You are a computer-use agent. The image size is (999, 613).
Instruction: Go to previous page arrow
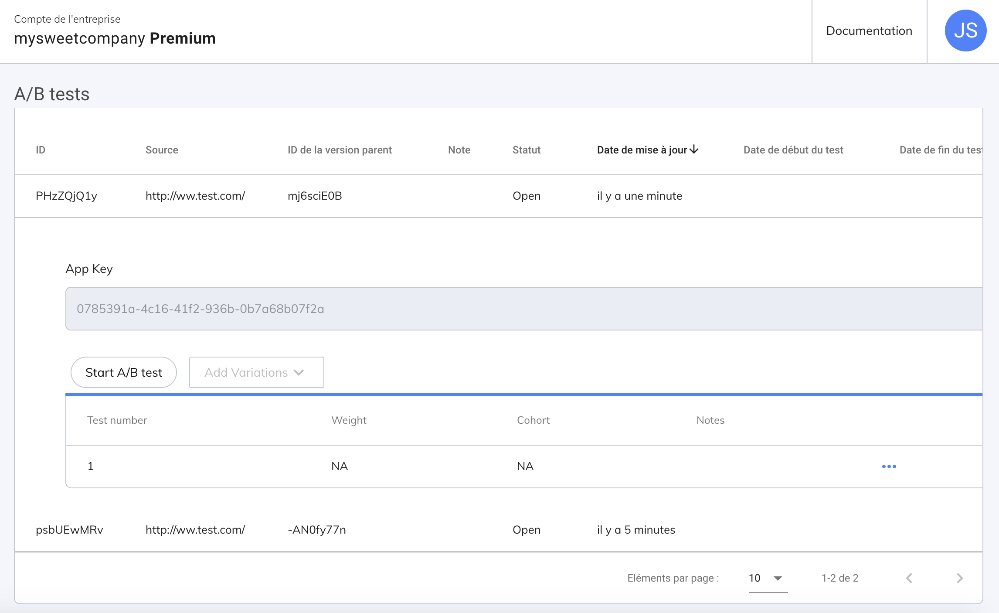point(909,578)
